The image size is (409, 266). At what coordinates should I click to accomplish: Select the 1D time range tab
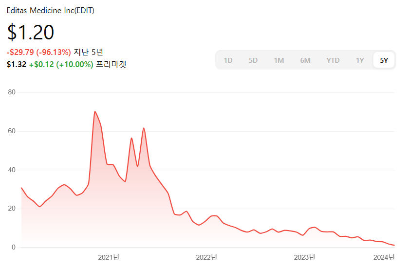pos(228,60)
